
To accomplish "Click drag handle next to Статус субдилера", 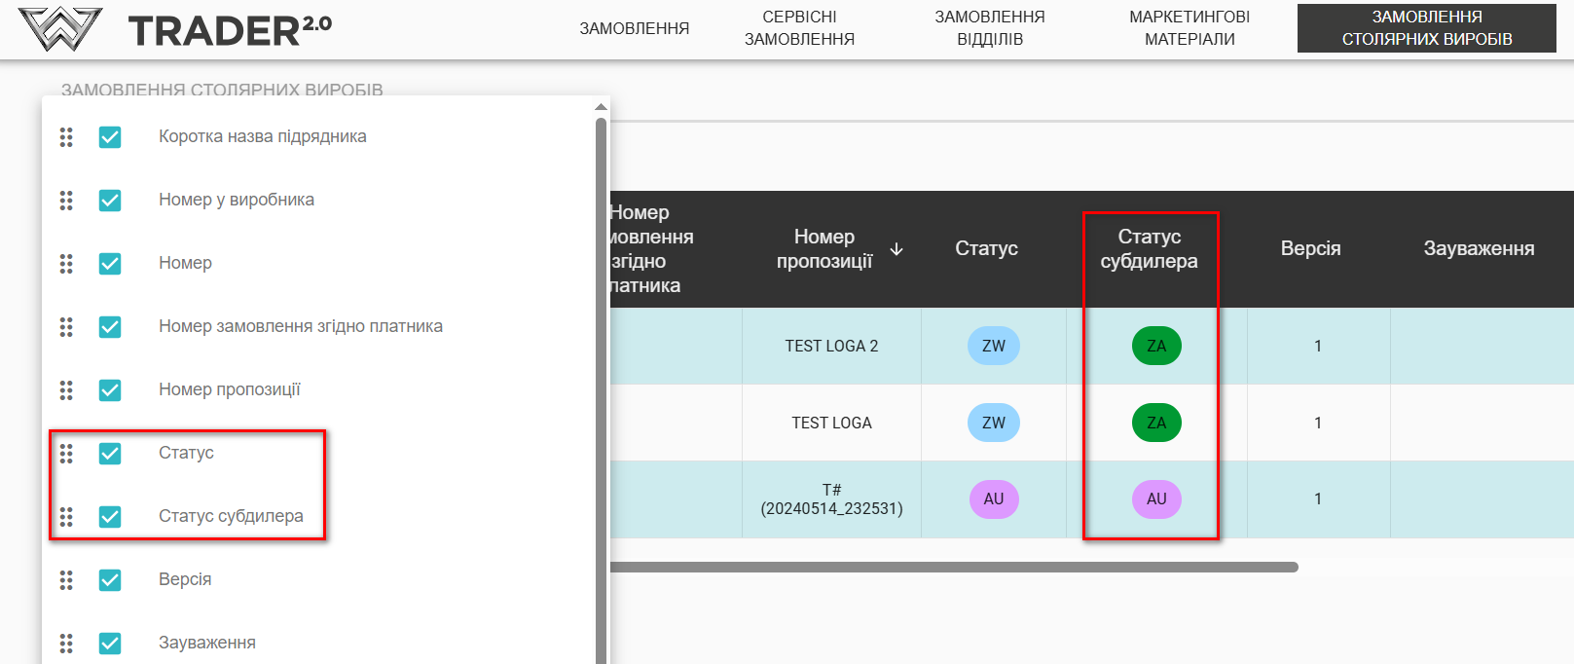I will [x=66, y=517].
